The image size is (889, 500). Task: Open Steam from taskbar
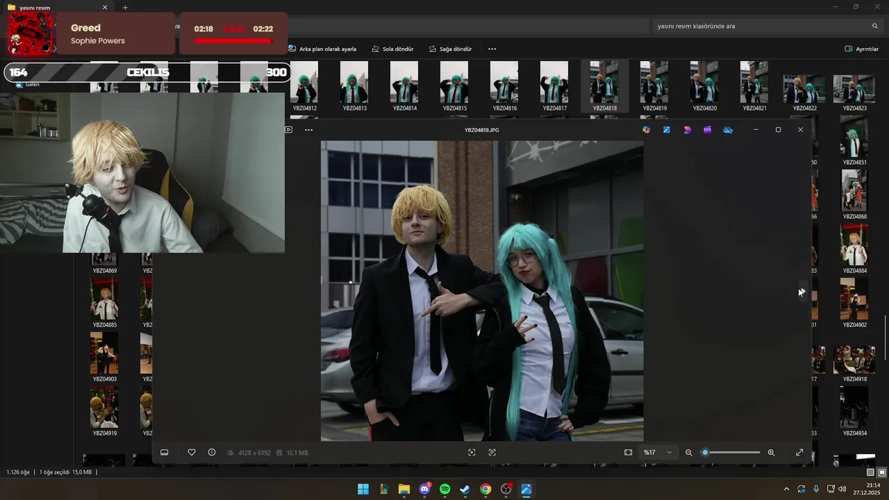465,489
